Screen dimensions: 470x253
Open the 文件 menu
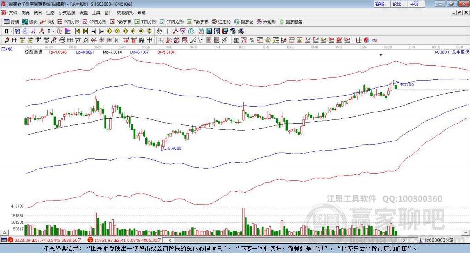13,12
